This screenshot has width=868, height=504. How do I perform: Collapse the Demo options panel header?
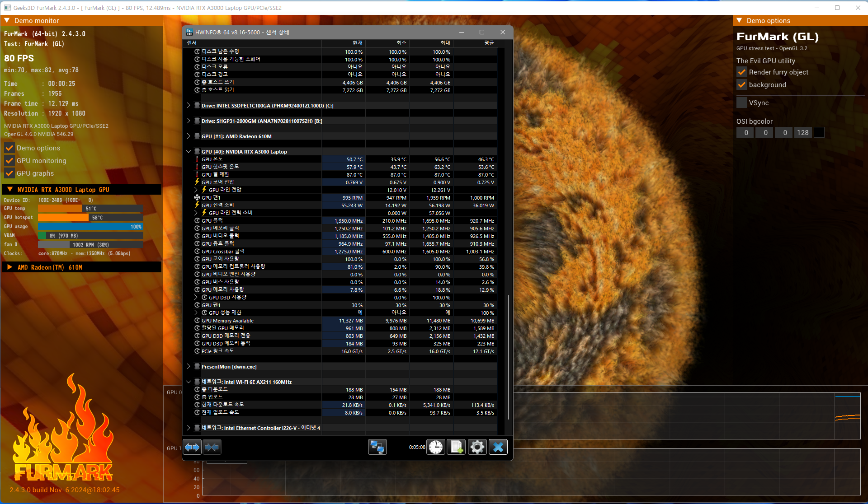739,21
